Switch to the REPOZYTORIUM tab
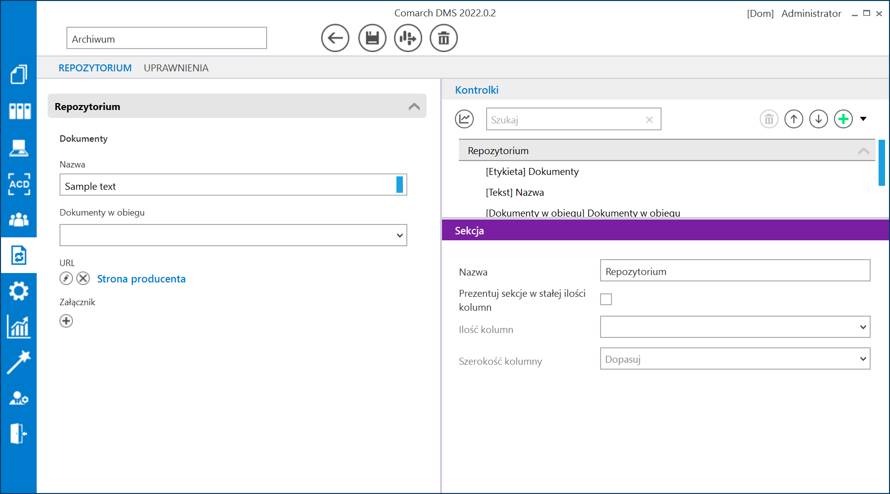 pyautogui.click(x=95, y=68)
